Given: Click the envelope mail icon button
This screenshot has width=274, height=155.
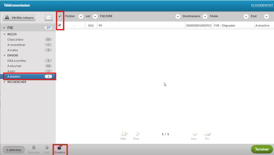Looking at the screenshot, I should click(x=49, y=18).
